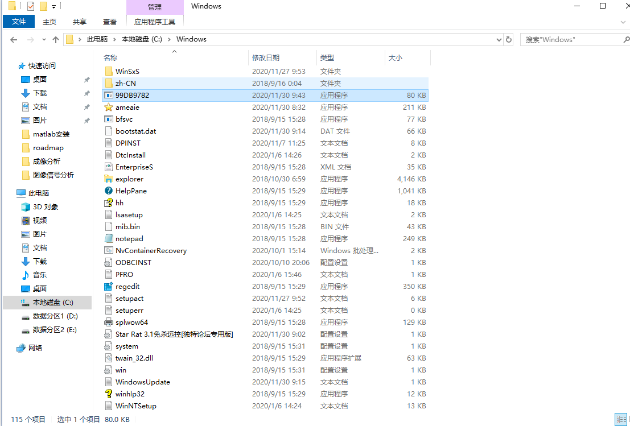The image size is (630, 426).
Task: Open 音乐 in the navigation pane
Action: (40, 275)
